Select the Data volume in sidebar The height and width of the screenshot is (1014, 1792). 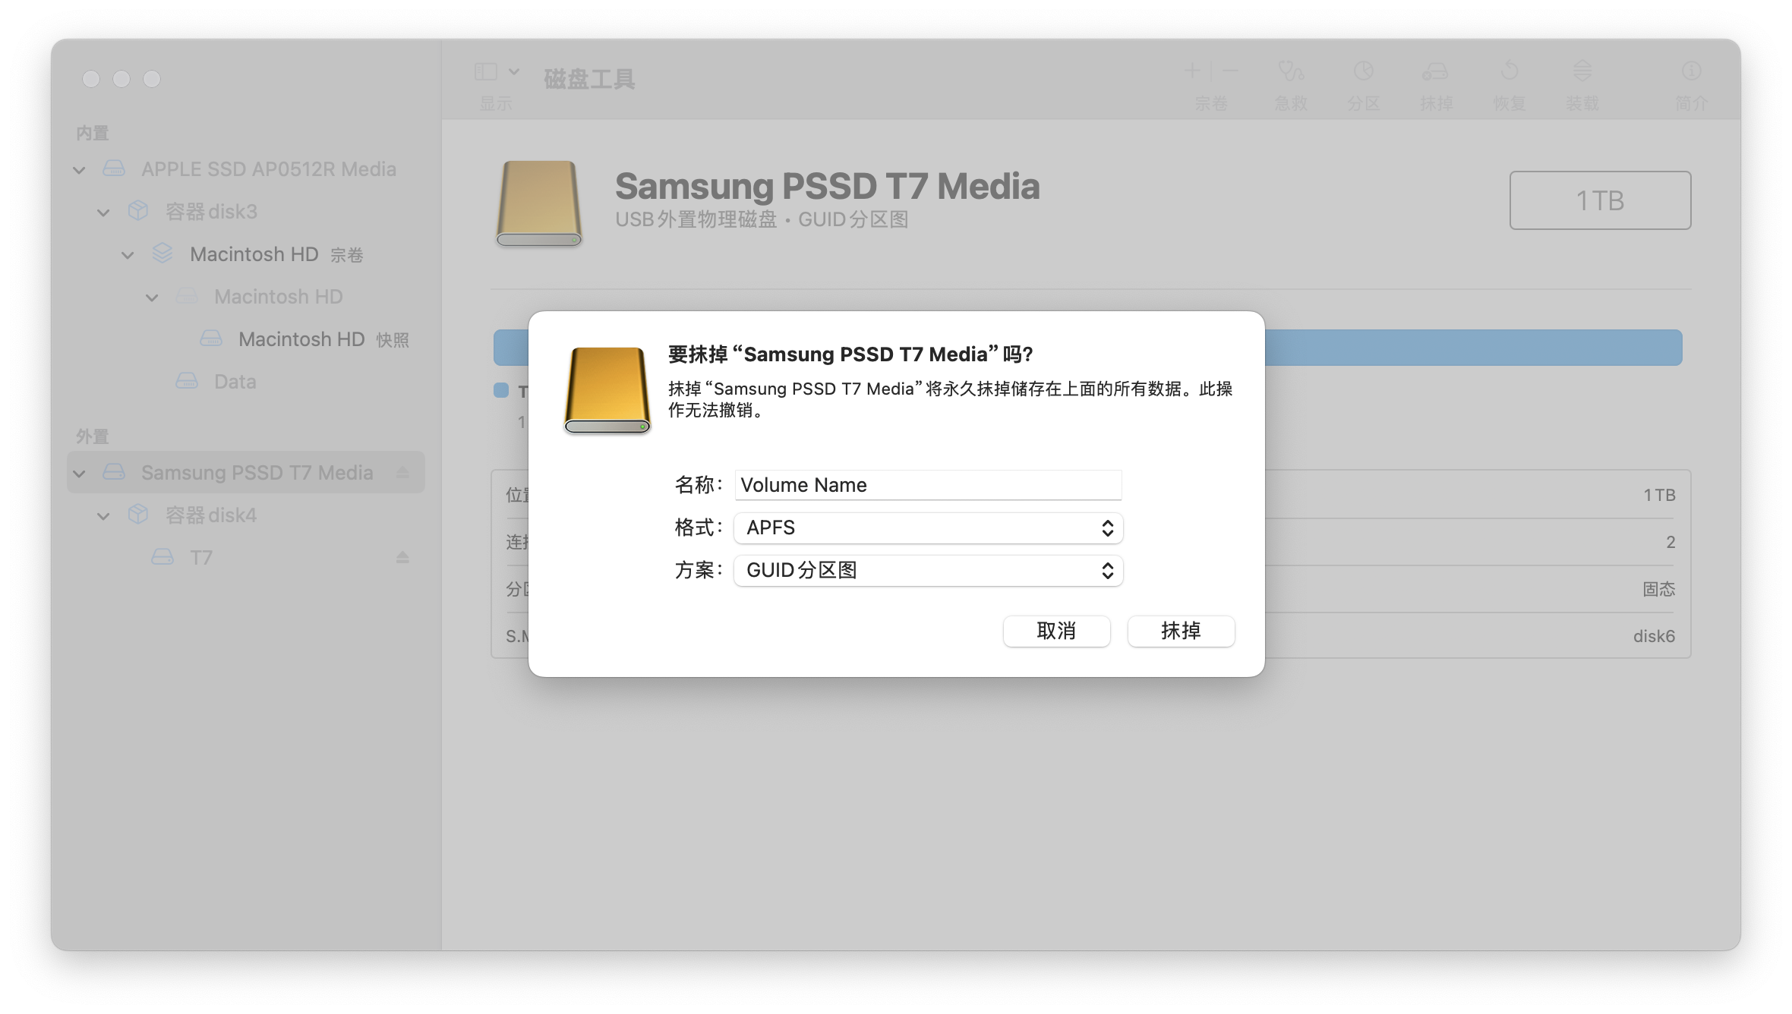(x=235, y=382)
